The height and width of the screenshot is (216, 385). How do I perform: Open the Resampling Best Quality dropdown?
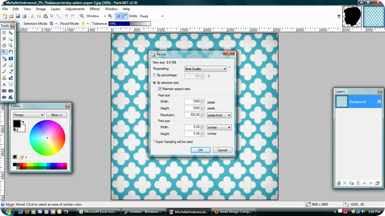tap(206, 69)
